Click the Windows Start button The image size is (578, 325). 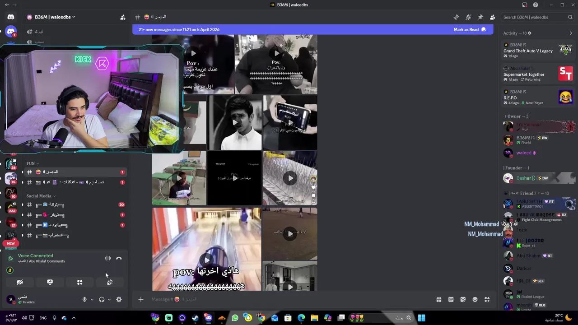tap(421, 318)
